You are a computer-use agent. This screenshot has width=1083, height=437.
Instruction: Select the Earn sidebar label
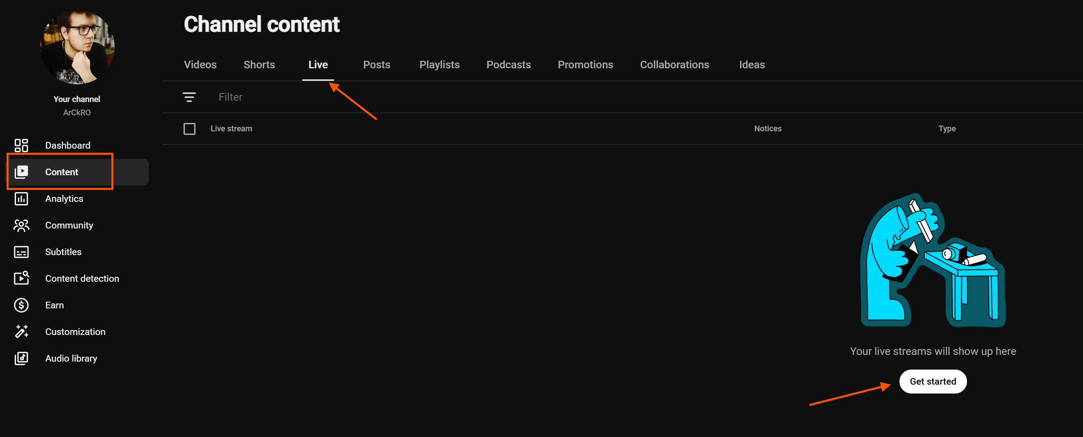(55, 305)
